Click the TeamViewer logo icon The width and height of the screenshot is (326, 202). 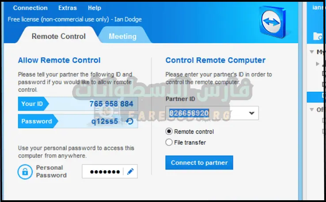(273, 22)
